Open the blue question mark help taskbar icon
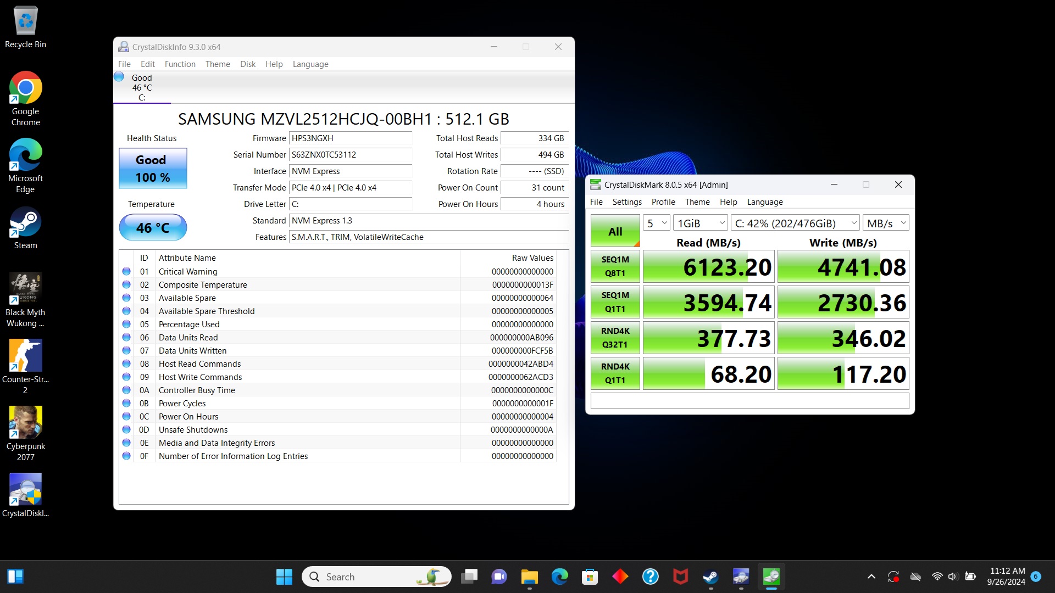The height and width of the screenshot is (593, 1055). click(x=650, y=577)
